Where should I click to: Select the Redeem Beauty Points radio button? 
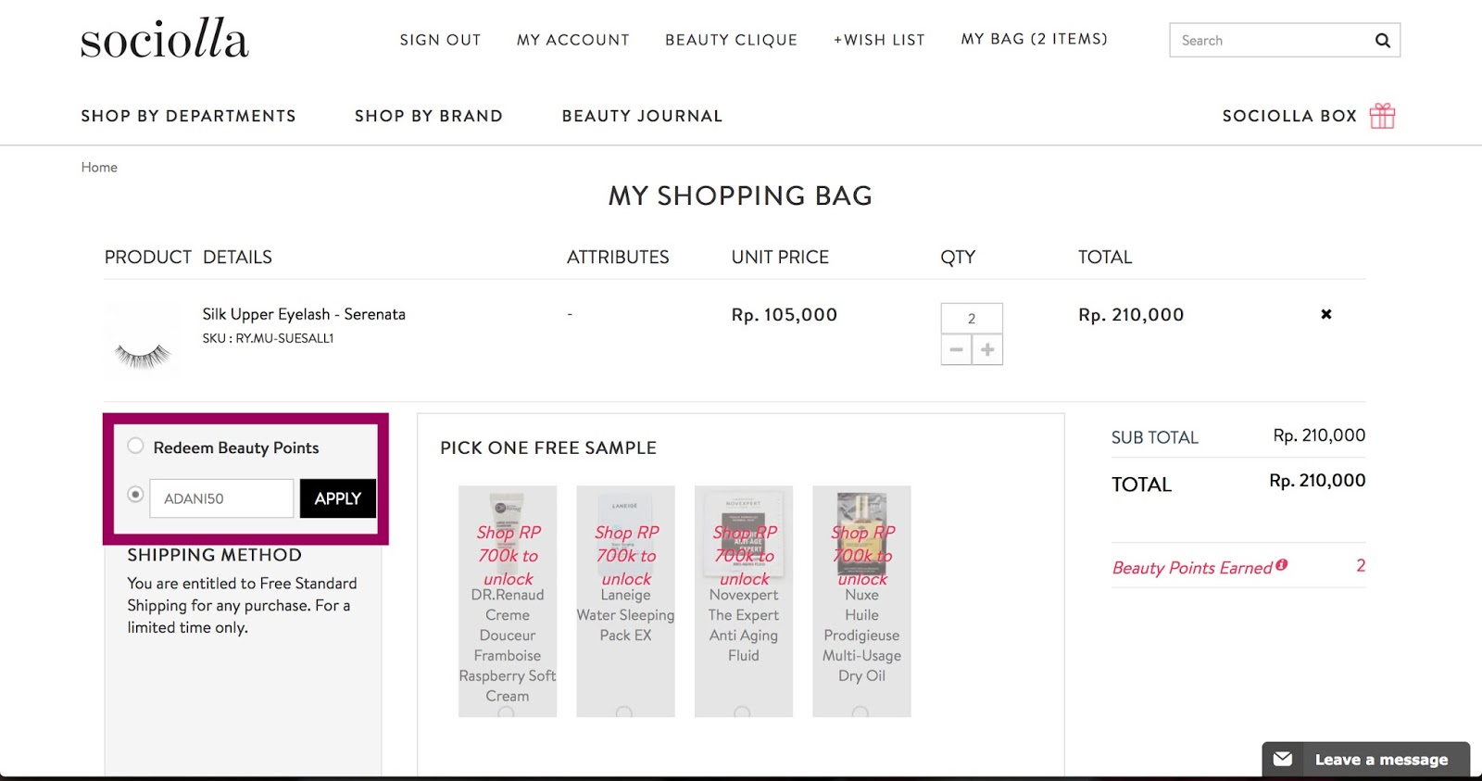point(136,446)
